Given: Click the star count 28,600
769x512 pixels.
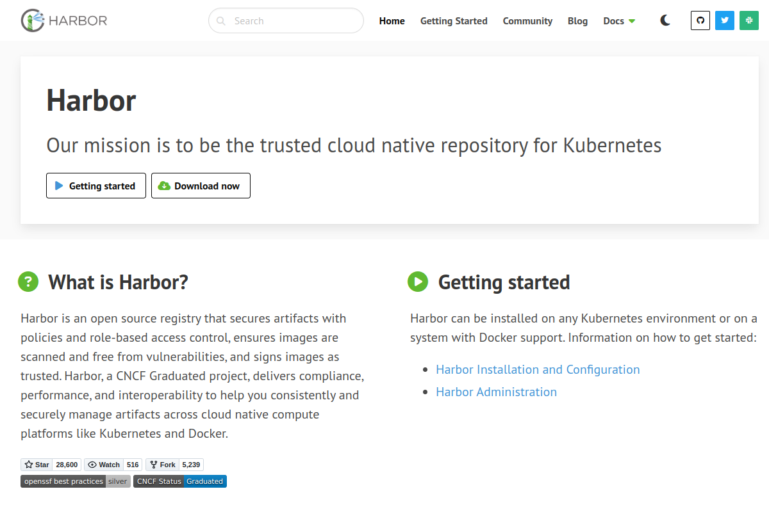Looking at the screenshot, I should [67, 465].
